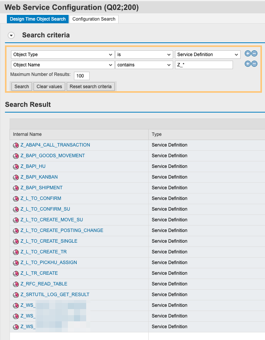Click the Reset search criteria button
265x340 pixels.
click(91, 87)
